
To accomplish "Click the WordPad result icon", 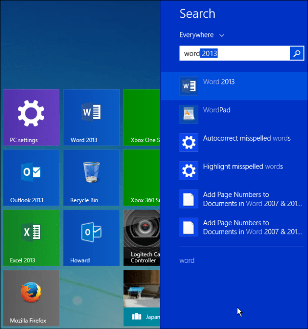I will 189,114.
